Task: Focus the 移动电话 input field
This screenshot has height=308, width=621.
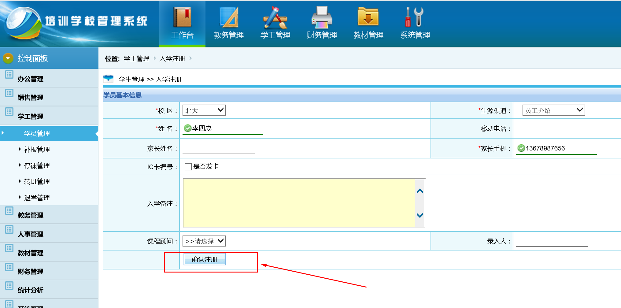Action: (x=552, y=129)
